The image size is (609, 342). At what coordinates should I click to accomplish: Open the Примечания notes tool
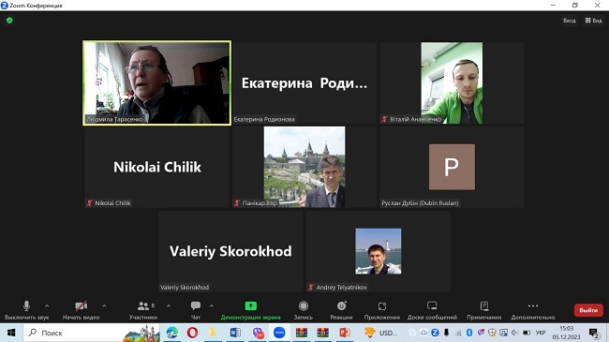(484, 310)
